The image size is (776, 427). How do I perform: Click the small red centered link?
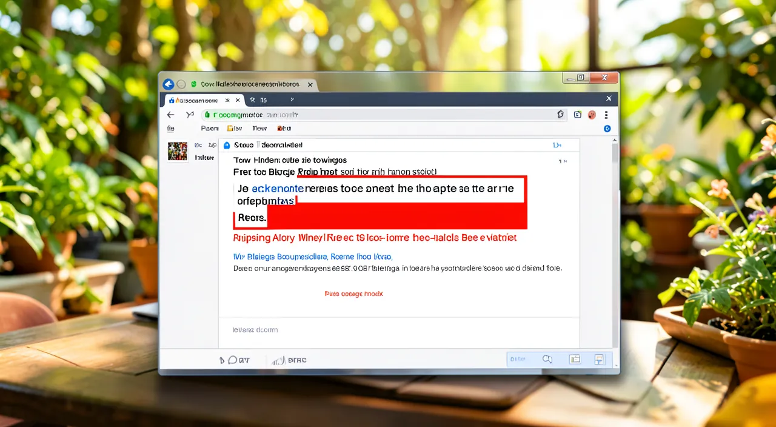(x=353, y=294)
